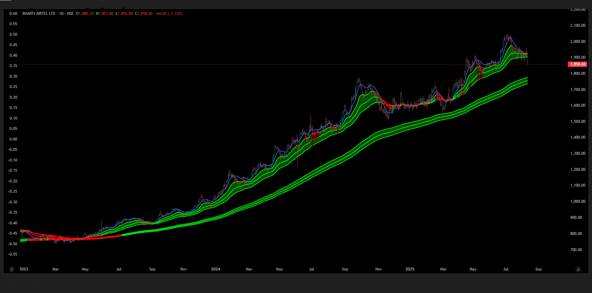Click the 2,100.00 level on price axis

click(577, 25)
